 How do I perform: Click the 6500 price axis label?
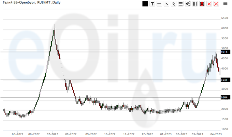224,18
